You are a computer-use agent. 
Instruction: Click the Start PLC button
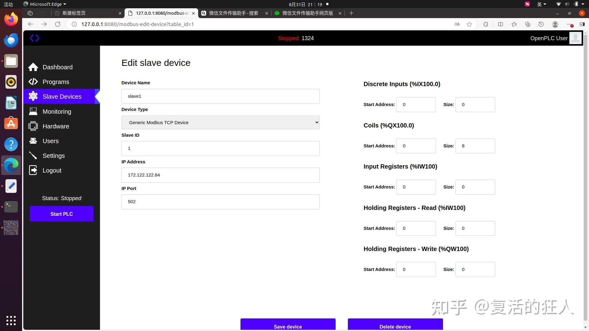61,214
